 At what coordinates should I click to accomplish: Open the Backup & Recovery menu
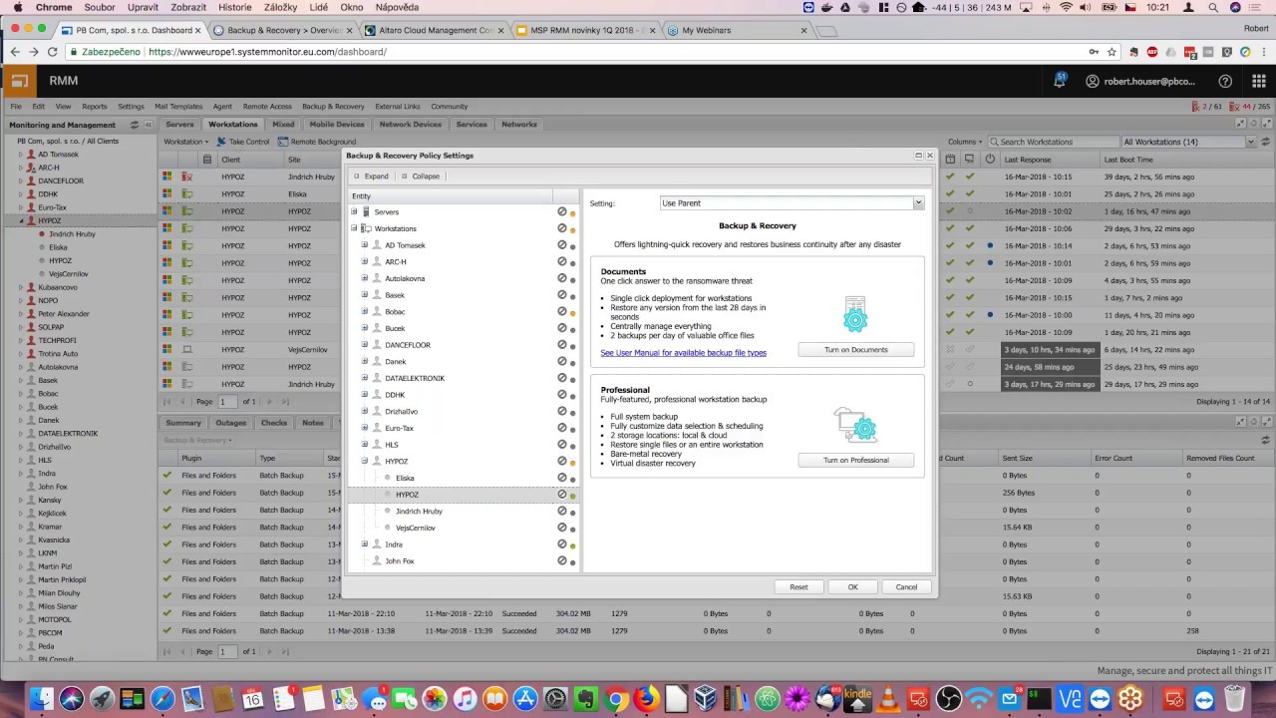[x=333, y=107]
